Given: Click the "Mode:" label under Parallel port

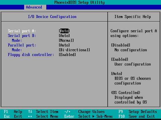Looking at the screenshot, I should pos(17,50).
